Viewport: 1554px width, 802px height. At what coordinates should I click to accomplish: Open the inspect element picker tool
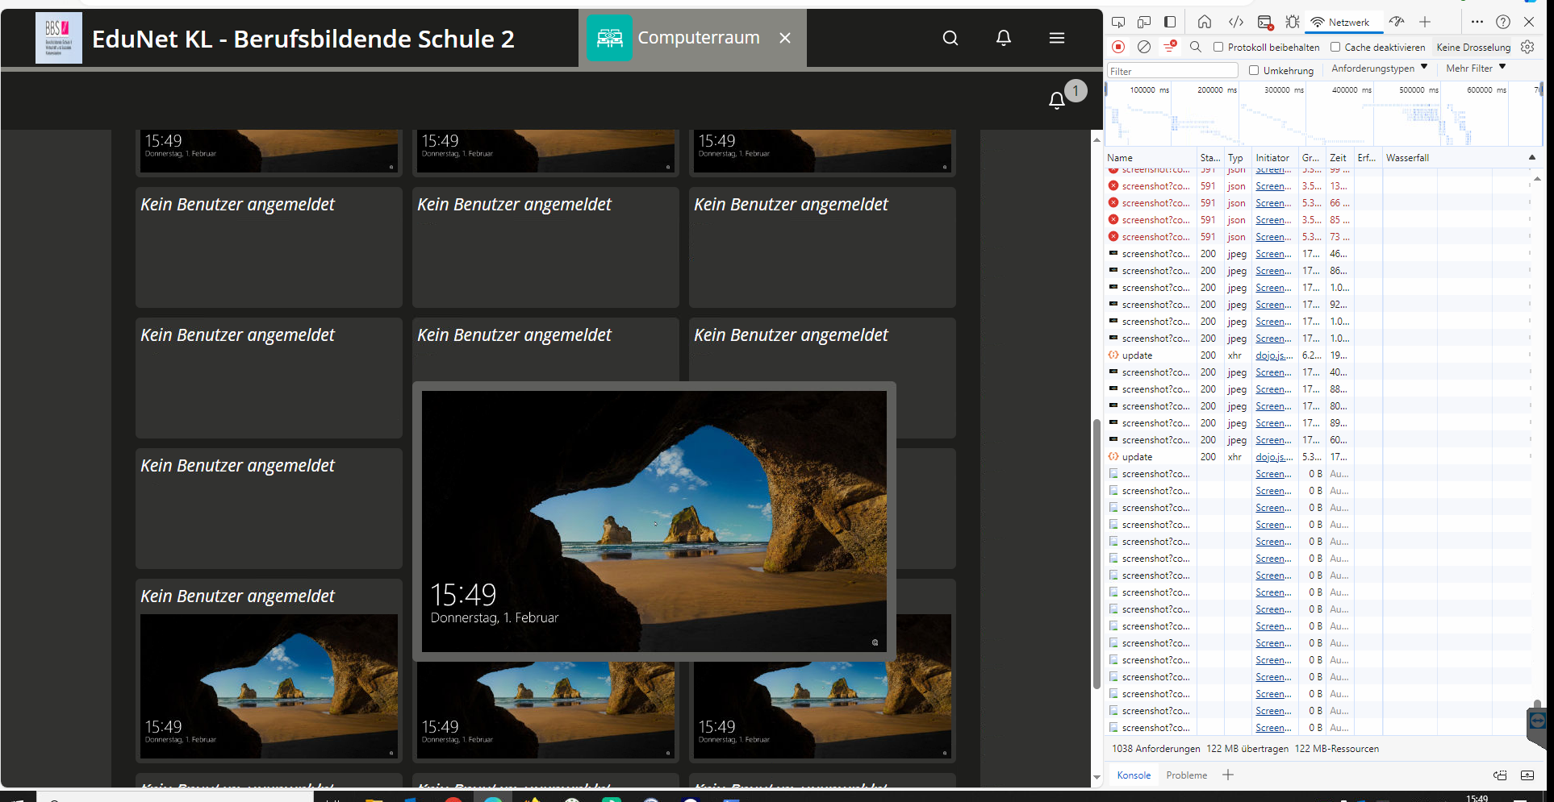1118,22
